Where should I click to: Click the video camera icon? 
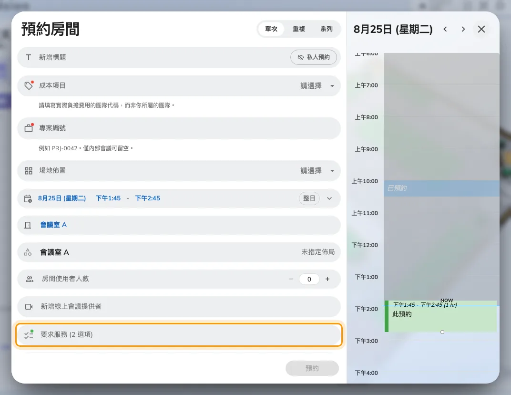click(29, 307)
